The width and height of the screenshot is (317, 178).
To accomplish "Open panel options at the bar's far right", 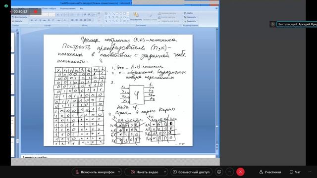I will pyautogui.click(x=310, y=172).
